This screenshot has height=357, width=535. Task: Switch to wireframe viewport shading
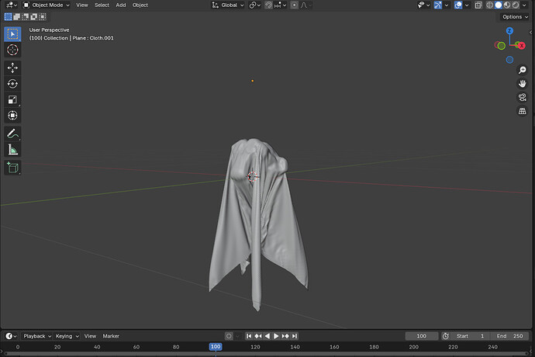tap(489, 5)
